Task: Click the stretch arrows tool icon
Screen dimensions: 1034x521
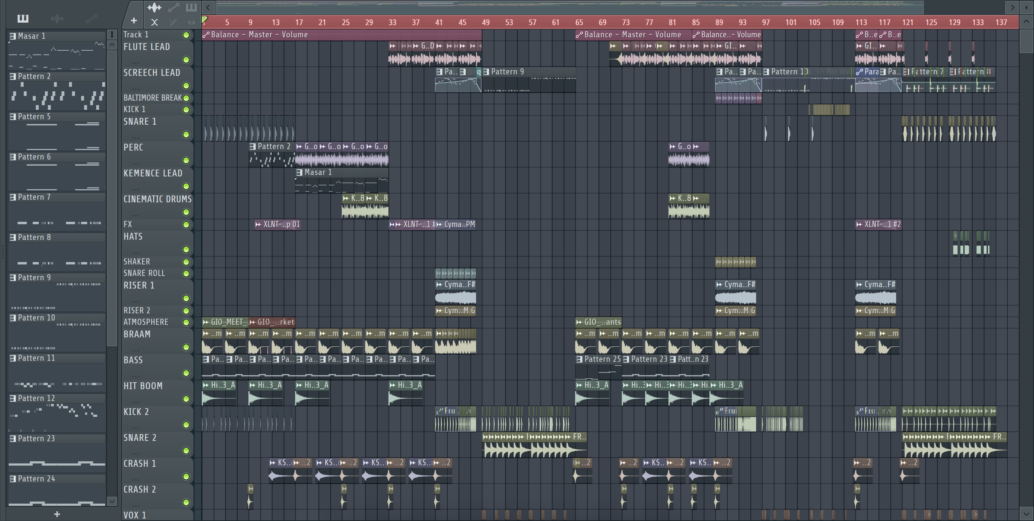Action: pos(191,23)
